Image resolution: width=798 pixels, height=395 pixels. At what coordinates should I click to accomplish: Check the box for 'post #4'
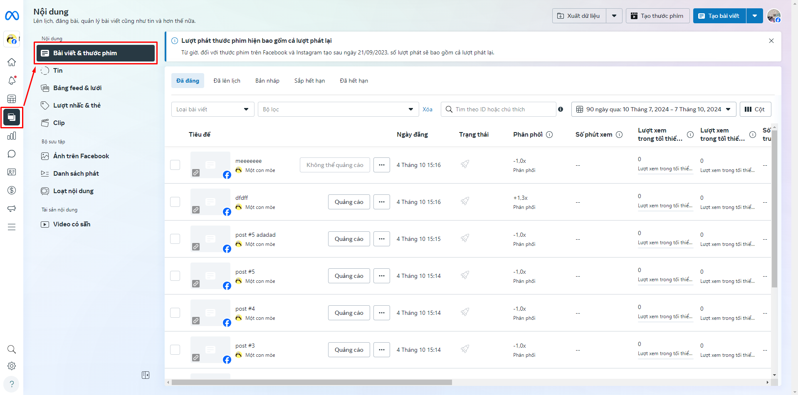(175, 313)
